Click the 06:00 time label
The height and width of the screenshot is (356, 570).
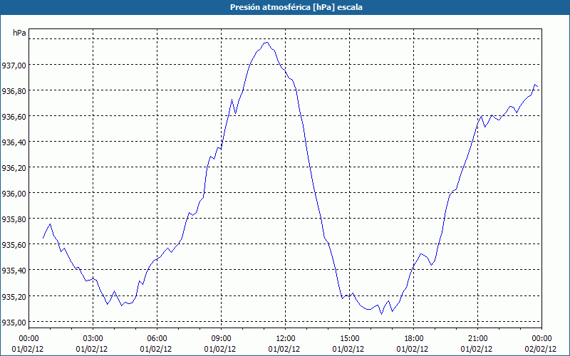pyautogui.click(x=157, y=339)
